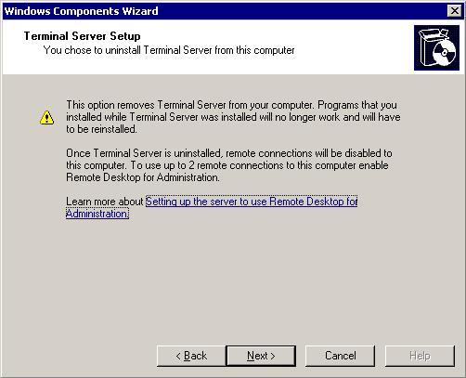This screenshot has width=466, height=378.
Task: Click the greyed-out Help button
Action: 420,356
